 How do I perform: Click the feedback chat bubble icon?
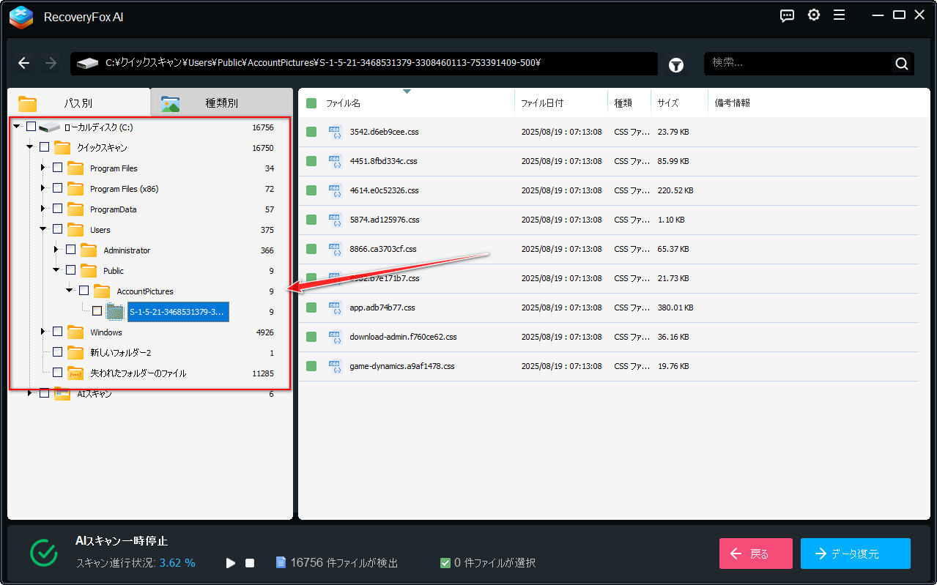tap(788, 15)
